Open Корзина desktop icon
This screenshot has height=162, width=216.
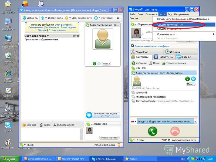(8, 58)
